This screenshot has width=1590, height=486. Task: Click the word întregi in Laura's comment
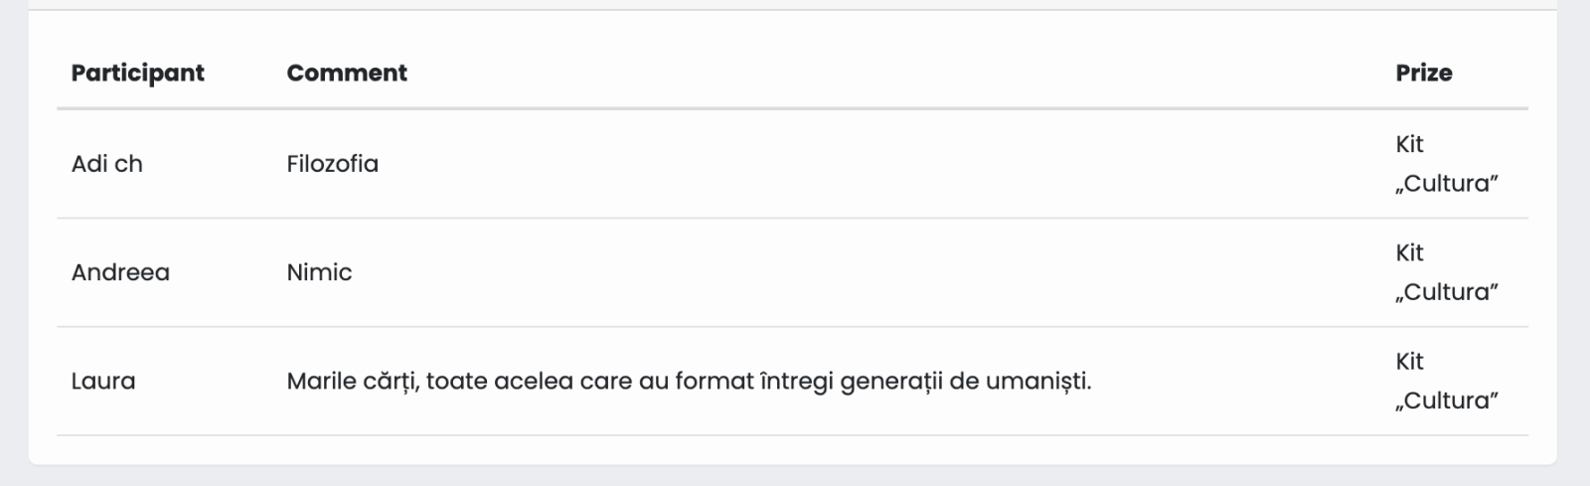tap(795, 381)
